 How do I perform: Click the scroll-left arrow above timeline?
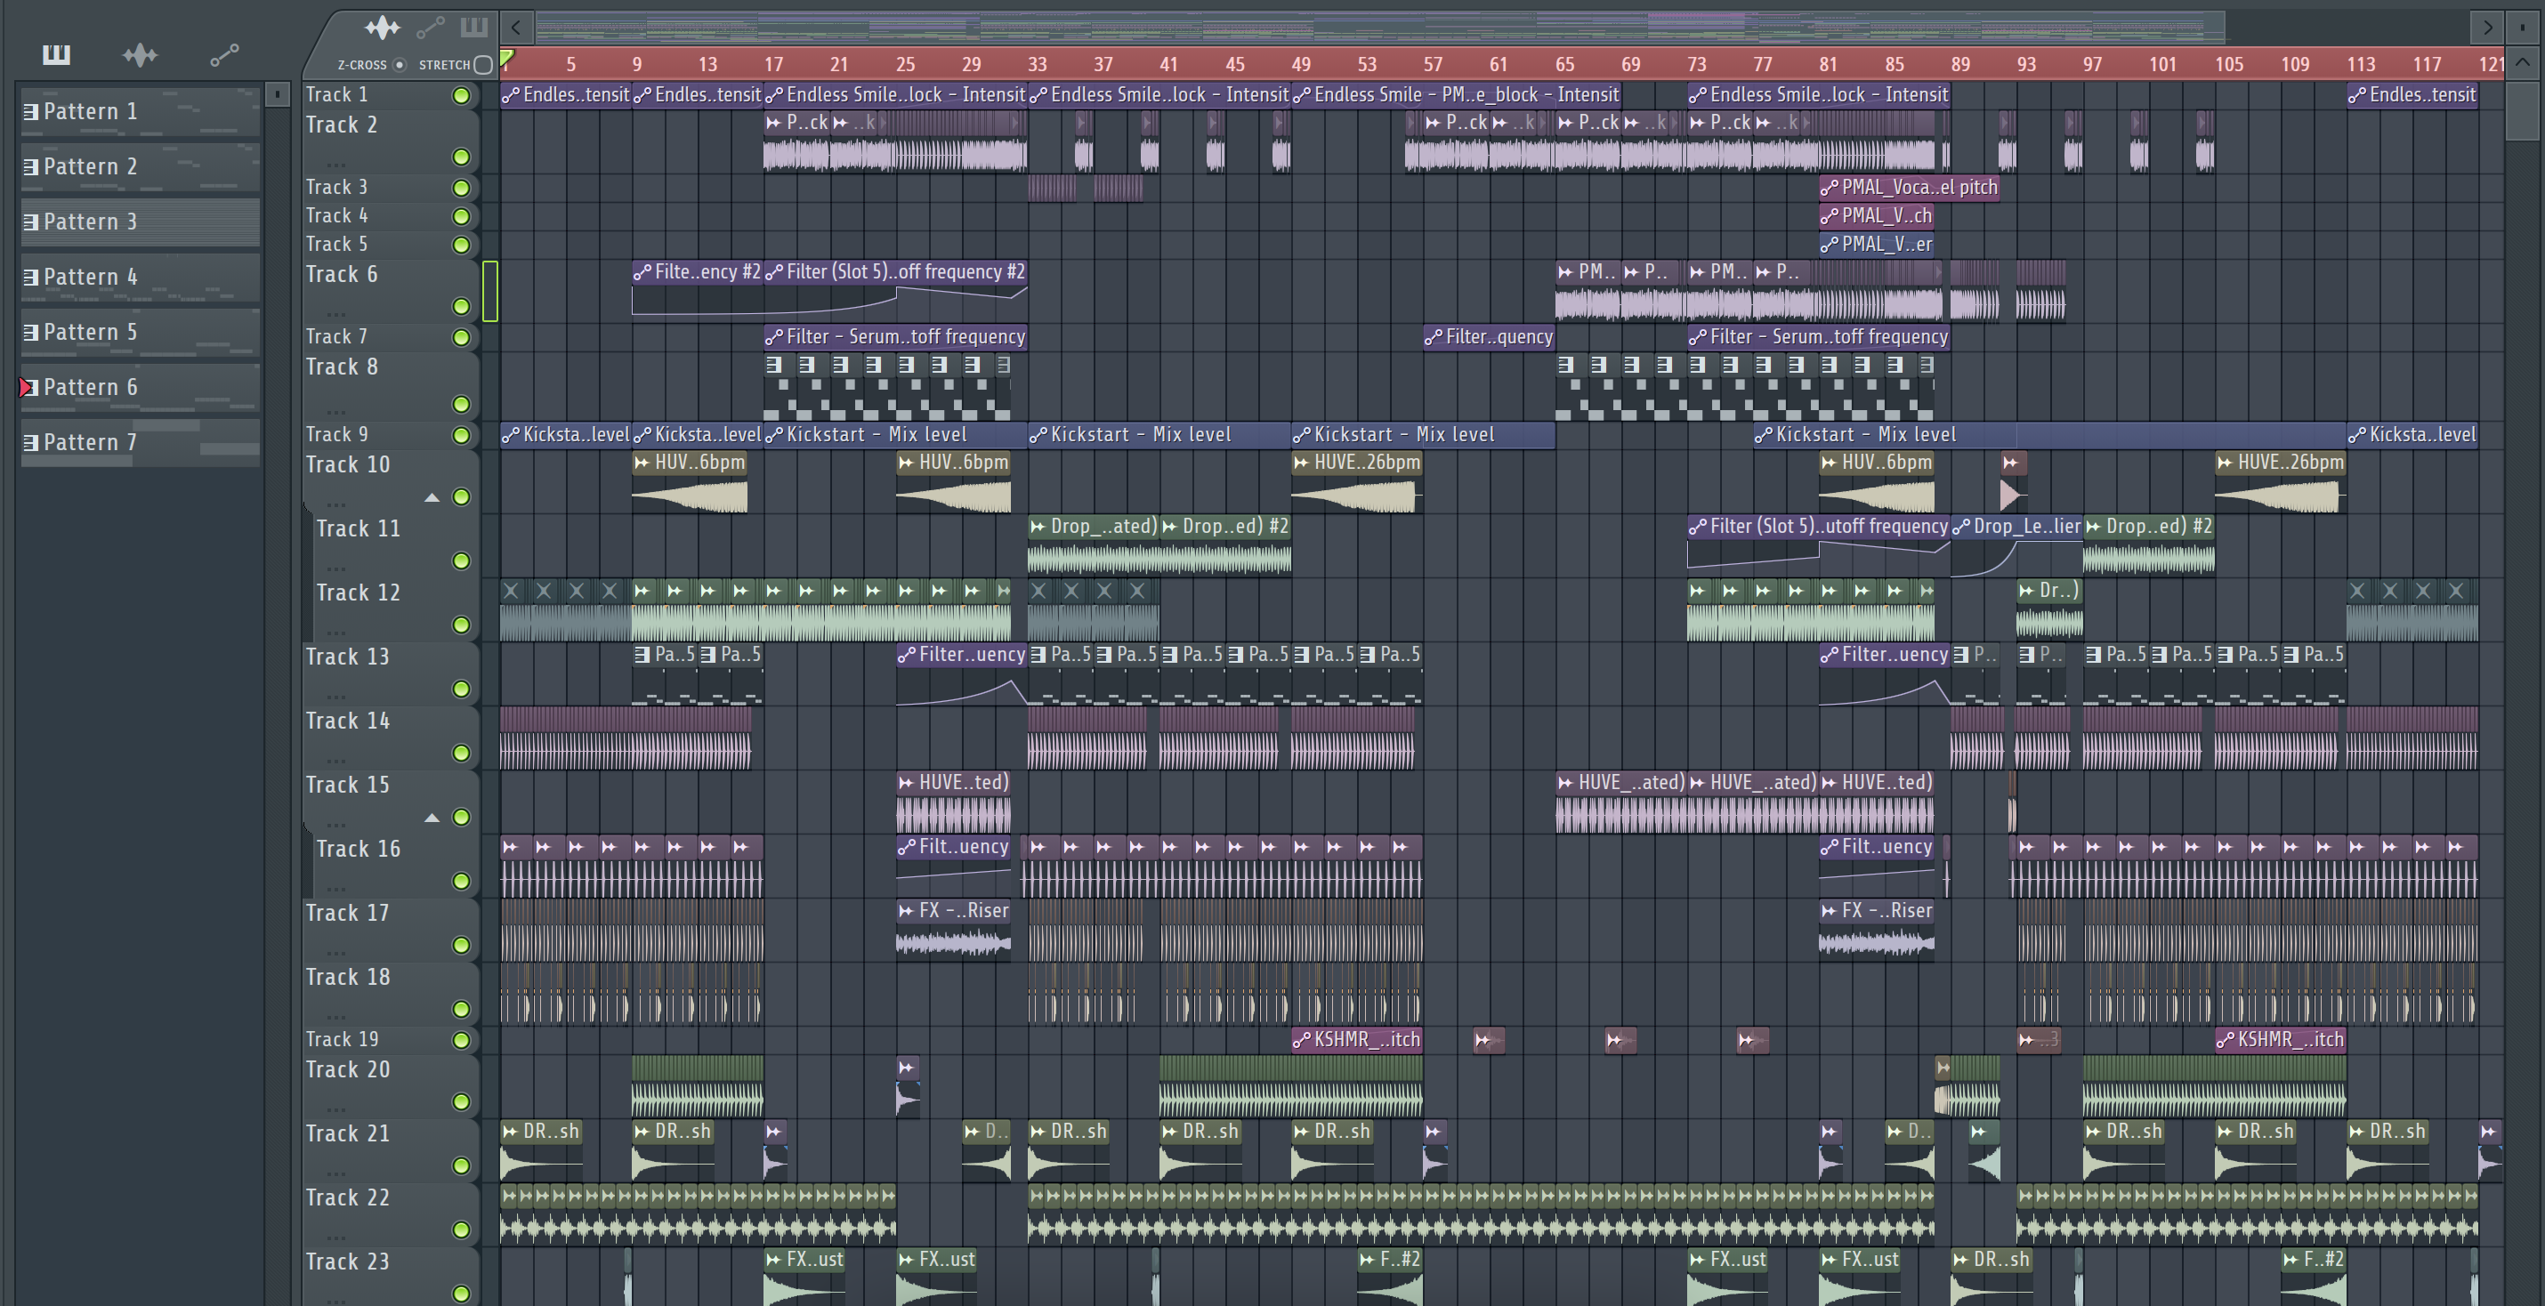[516, 27]
